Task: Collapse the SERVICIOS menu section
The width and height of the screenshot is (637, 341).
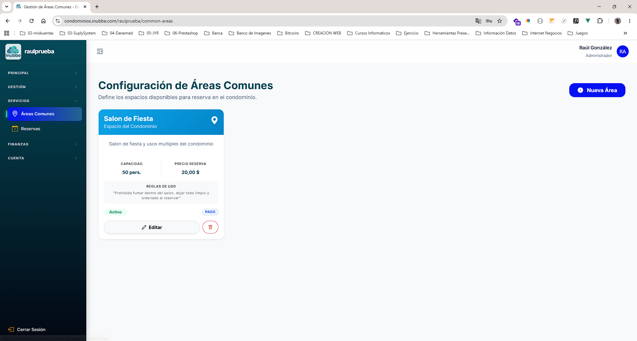Action: [43, 101]
